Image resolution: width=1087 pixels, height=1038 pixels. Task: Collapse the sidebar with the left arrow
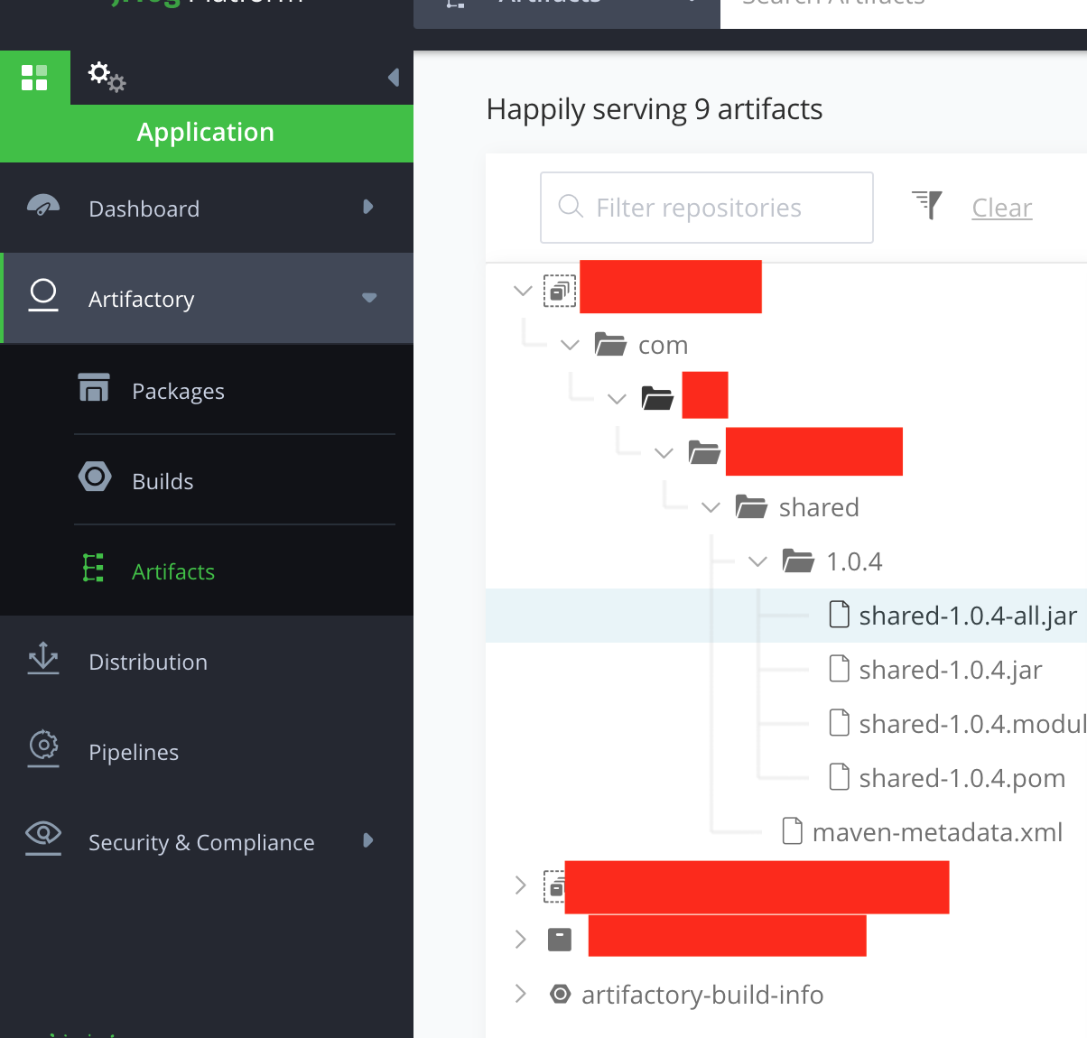[394, 78]
